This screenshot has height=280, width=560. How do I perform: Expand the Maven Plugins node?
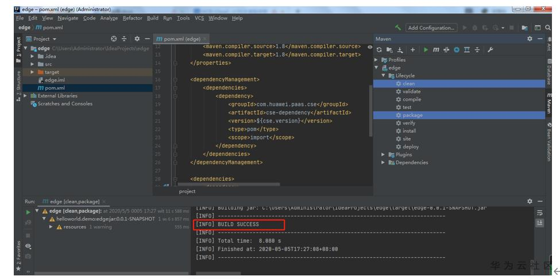tap(383, 155)
